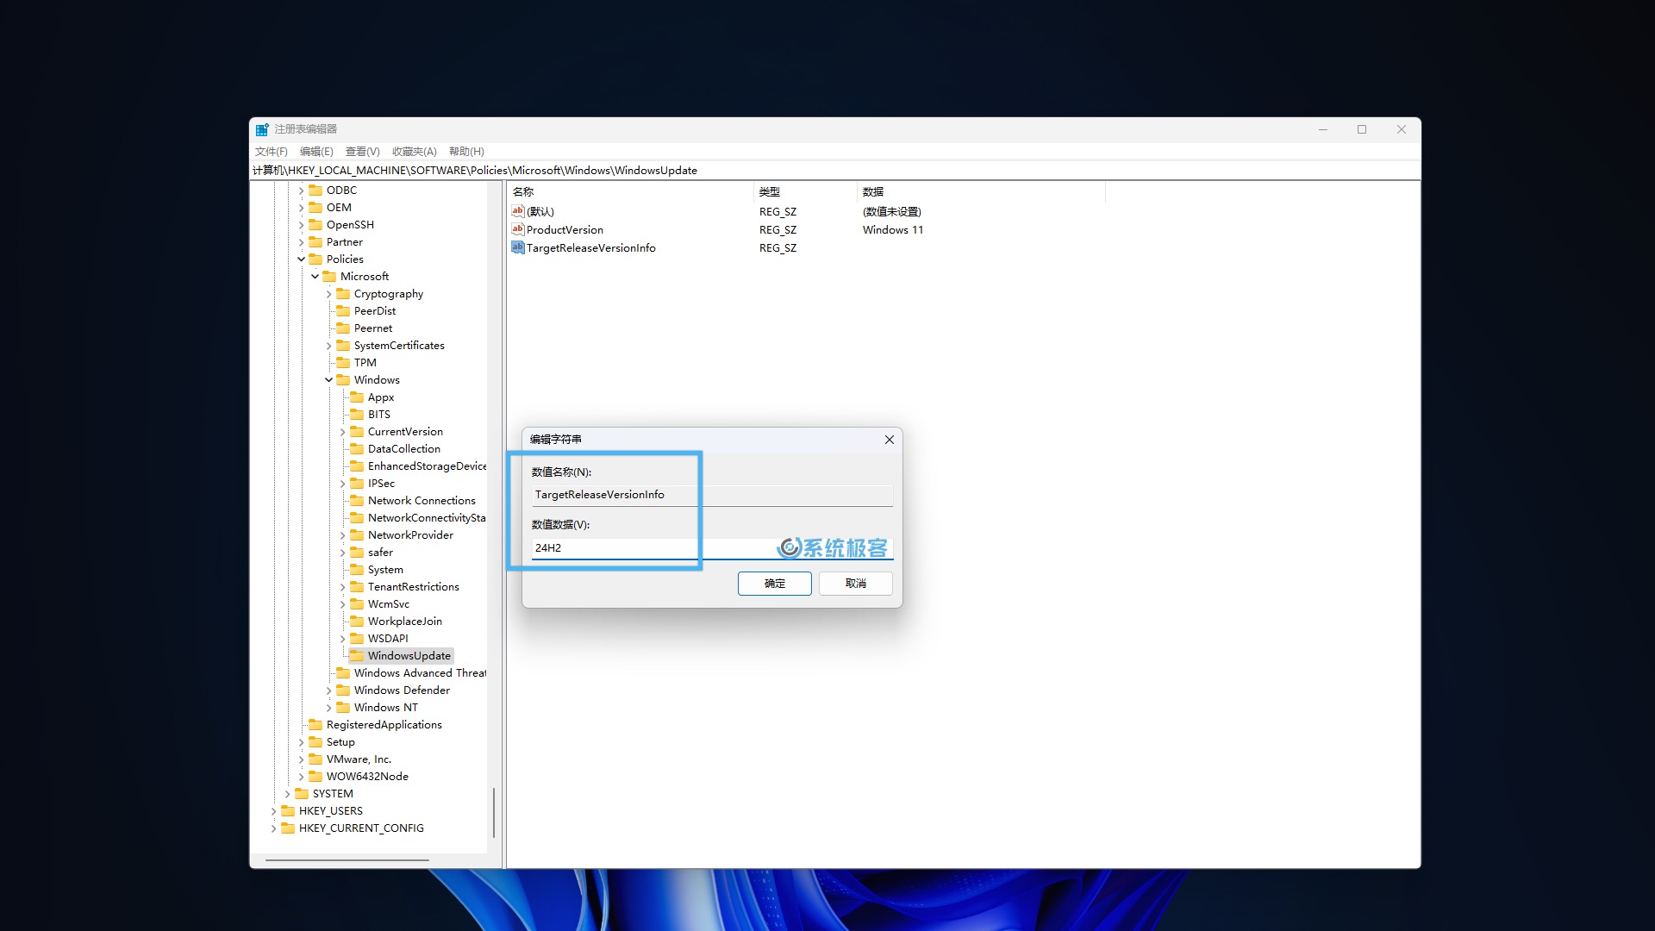The width and height of the screenshot is (1655, 931).
Task: Select the WSDAPI tree item
Action: [x=388, y=639]
